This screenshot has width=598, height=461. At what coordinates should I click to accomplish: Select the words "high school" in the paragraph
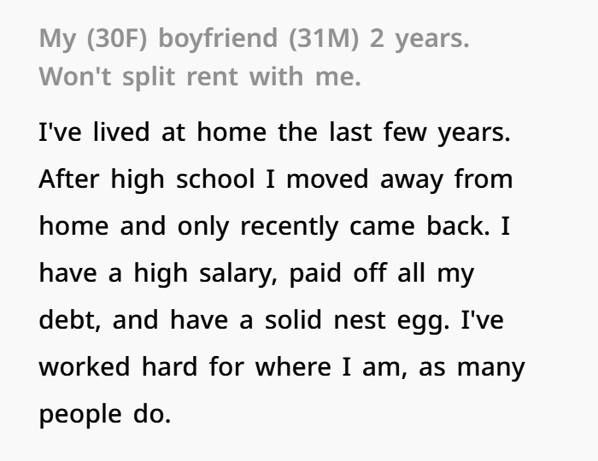point(183,179)
